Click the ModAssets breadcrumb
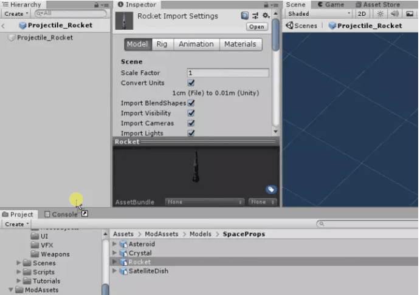Screen dimensions: 420x295 [162, 234]
